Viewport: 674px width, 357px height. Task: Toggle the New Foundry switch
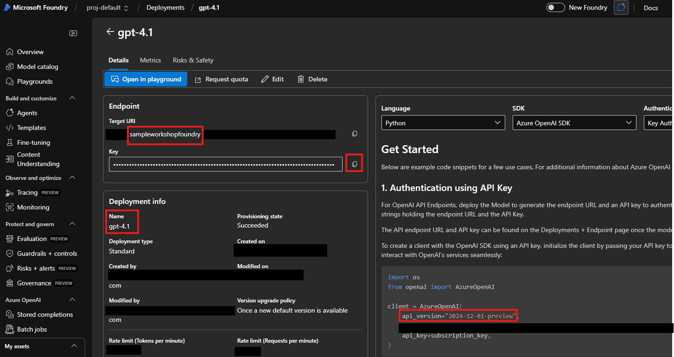tap(555, 7)
